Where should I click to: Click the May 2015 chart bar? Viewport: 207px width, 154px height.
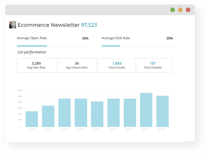[65, 113]
